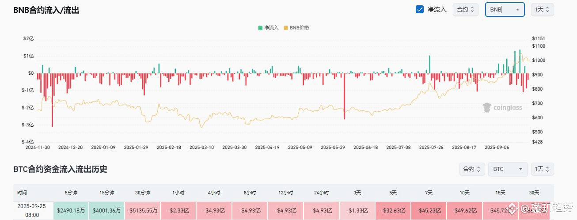Click the -$45.23亿 7-day cell
The image size is (577, 220).
pyautogui.click(x=429, y=210)
